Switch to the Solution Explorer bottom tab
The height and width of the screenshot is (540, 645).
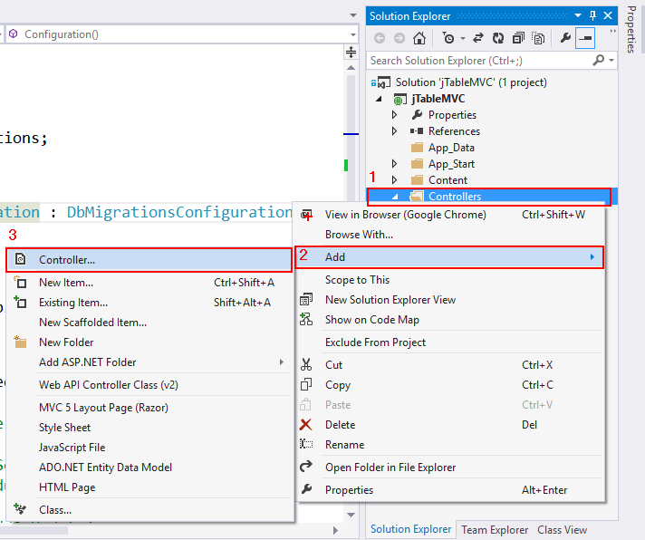pos(410,529)
